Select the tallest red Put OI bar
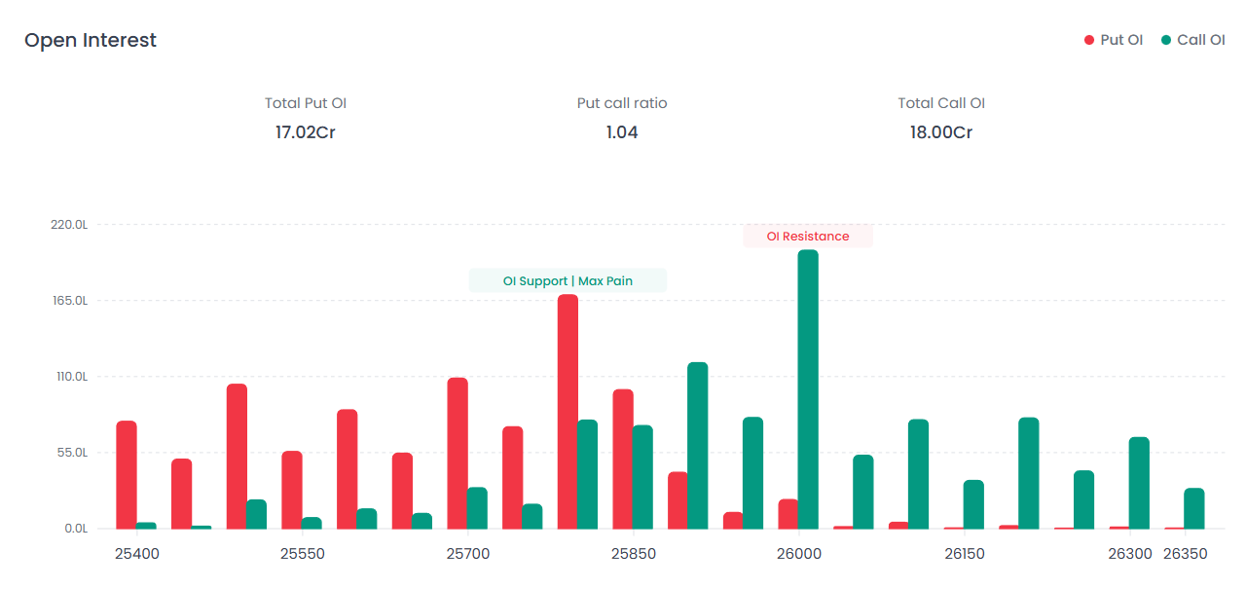The width and height of the screenshot is (1246, 589). tap(568, 411)
